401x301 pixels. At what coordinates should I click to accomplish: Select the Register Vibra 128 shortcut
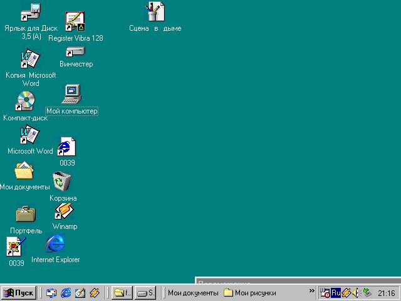75,21
